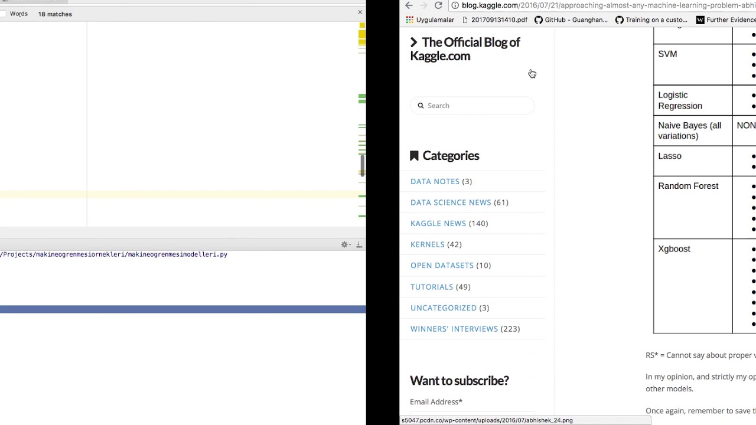Screen dimensions: 756x425
Task: Open the Uygulamalar apps shortcut
Action: 430,19
